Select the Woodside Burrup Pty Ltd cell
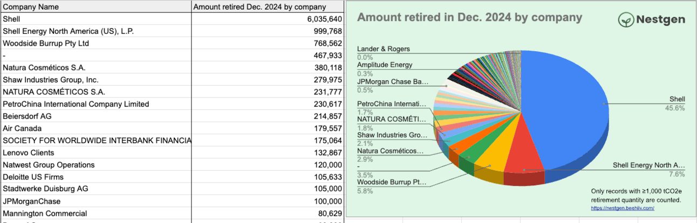Screen dimensions: 697x223 [x=96, y=43]
